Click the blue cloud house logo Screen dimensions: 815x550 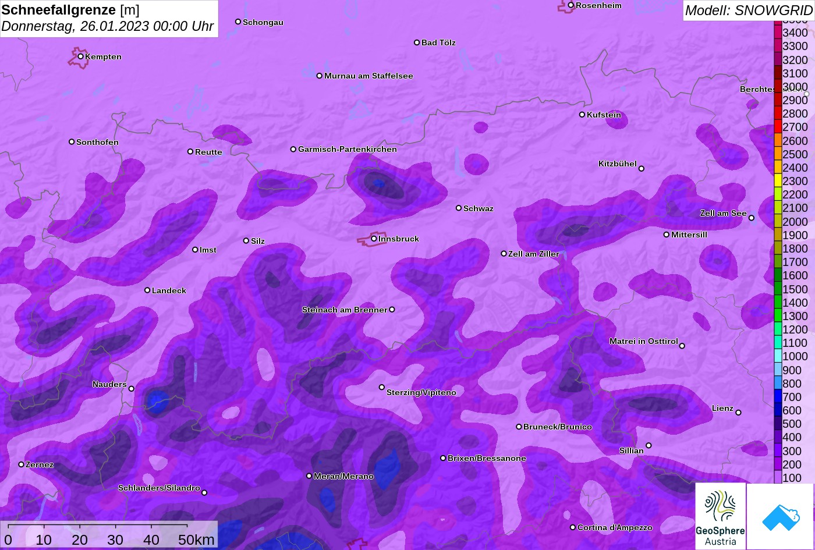pyautogui.click(x=780, y=516)
